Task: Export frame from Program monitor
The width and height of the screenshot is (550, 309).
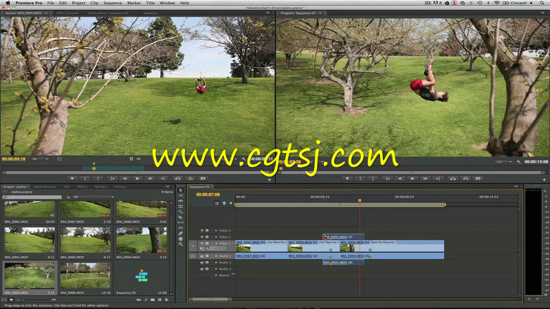Action: click(x=478, y=179)
